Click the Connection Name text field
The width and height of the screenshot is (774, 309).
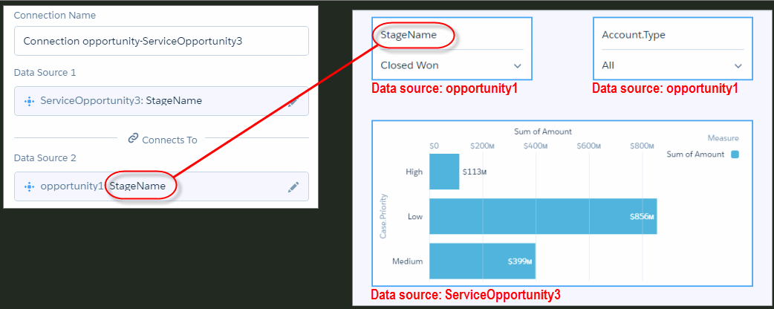coord(161,41)
